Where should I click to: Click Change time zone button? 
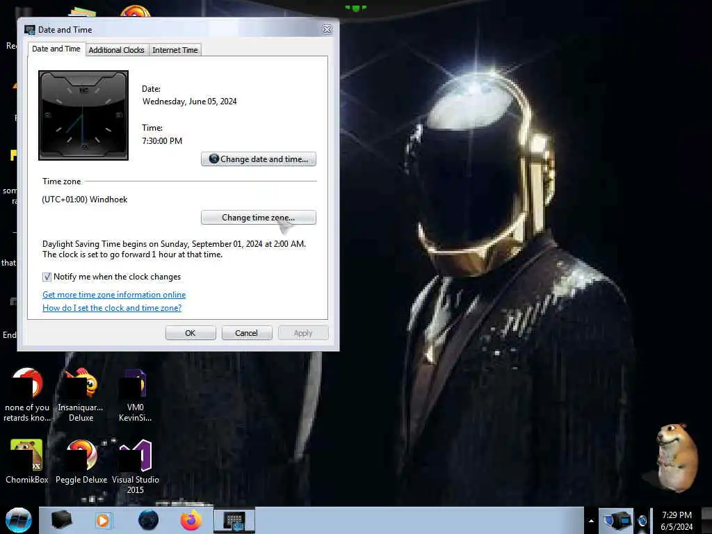259,218
